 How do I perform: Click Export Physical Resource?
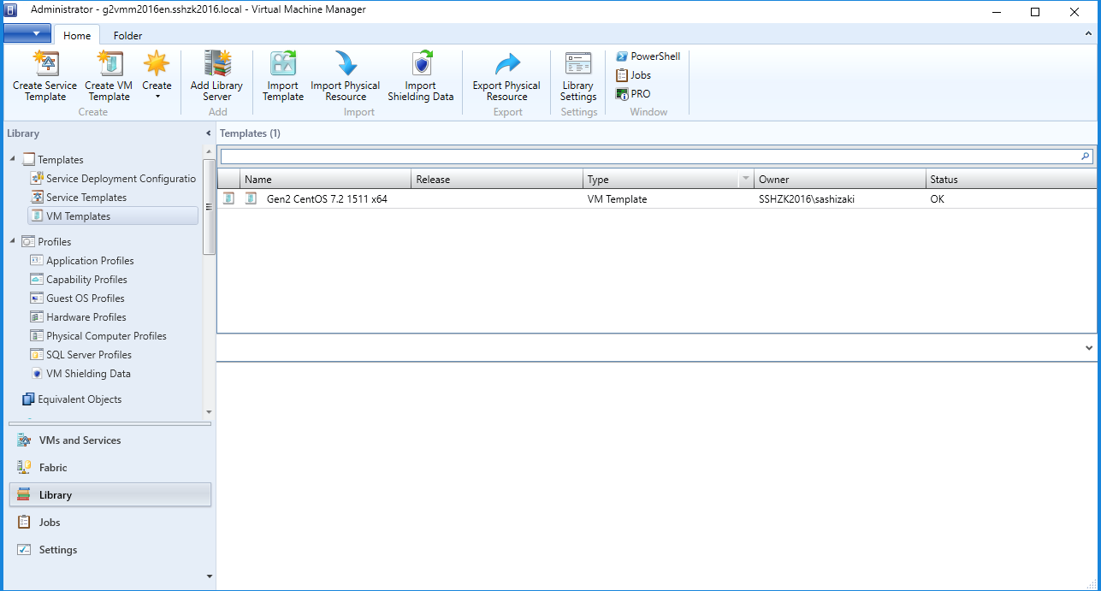(506, 77)
